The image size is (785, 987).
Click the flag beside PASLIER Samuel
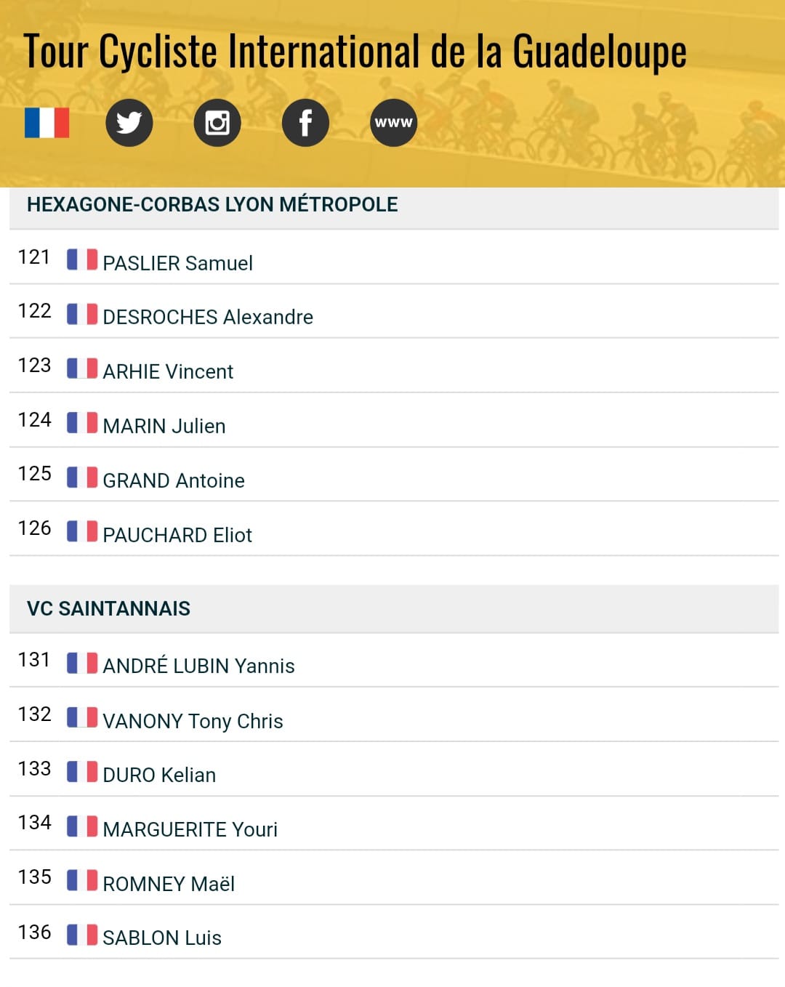click(x=82, y=259)
